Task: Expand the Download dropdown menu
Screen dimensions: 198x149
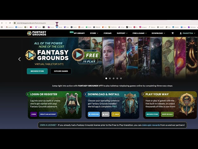Action: coord(158,33)
